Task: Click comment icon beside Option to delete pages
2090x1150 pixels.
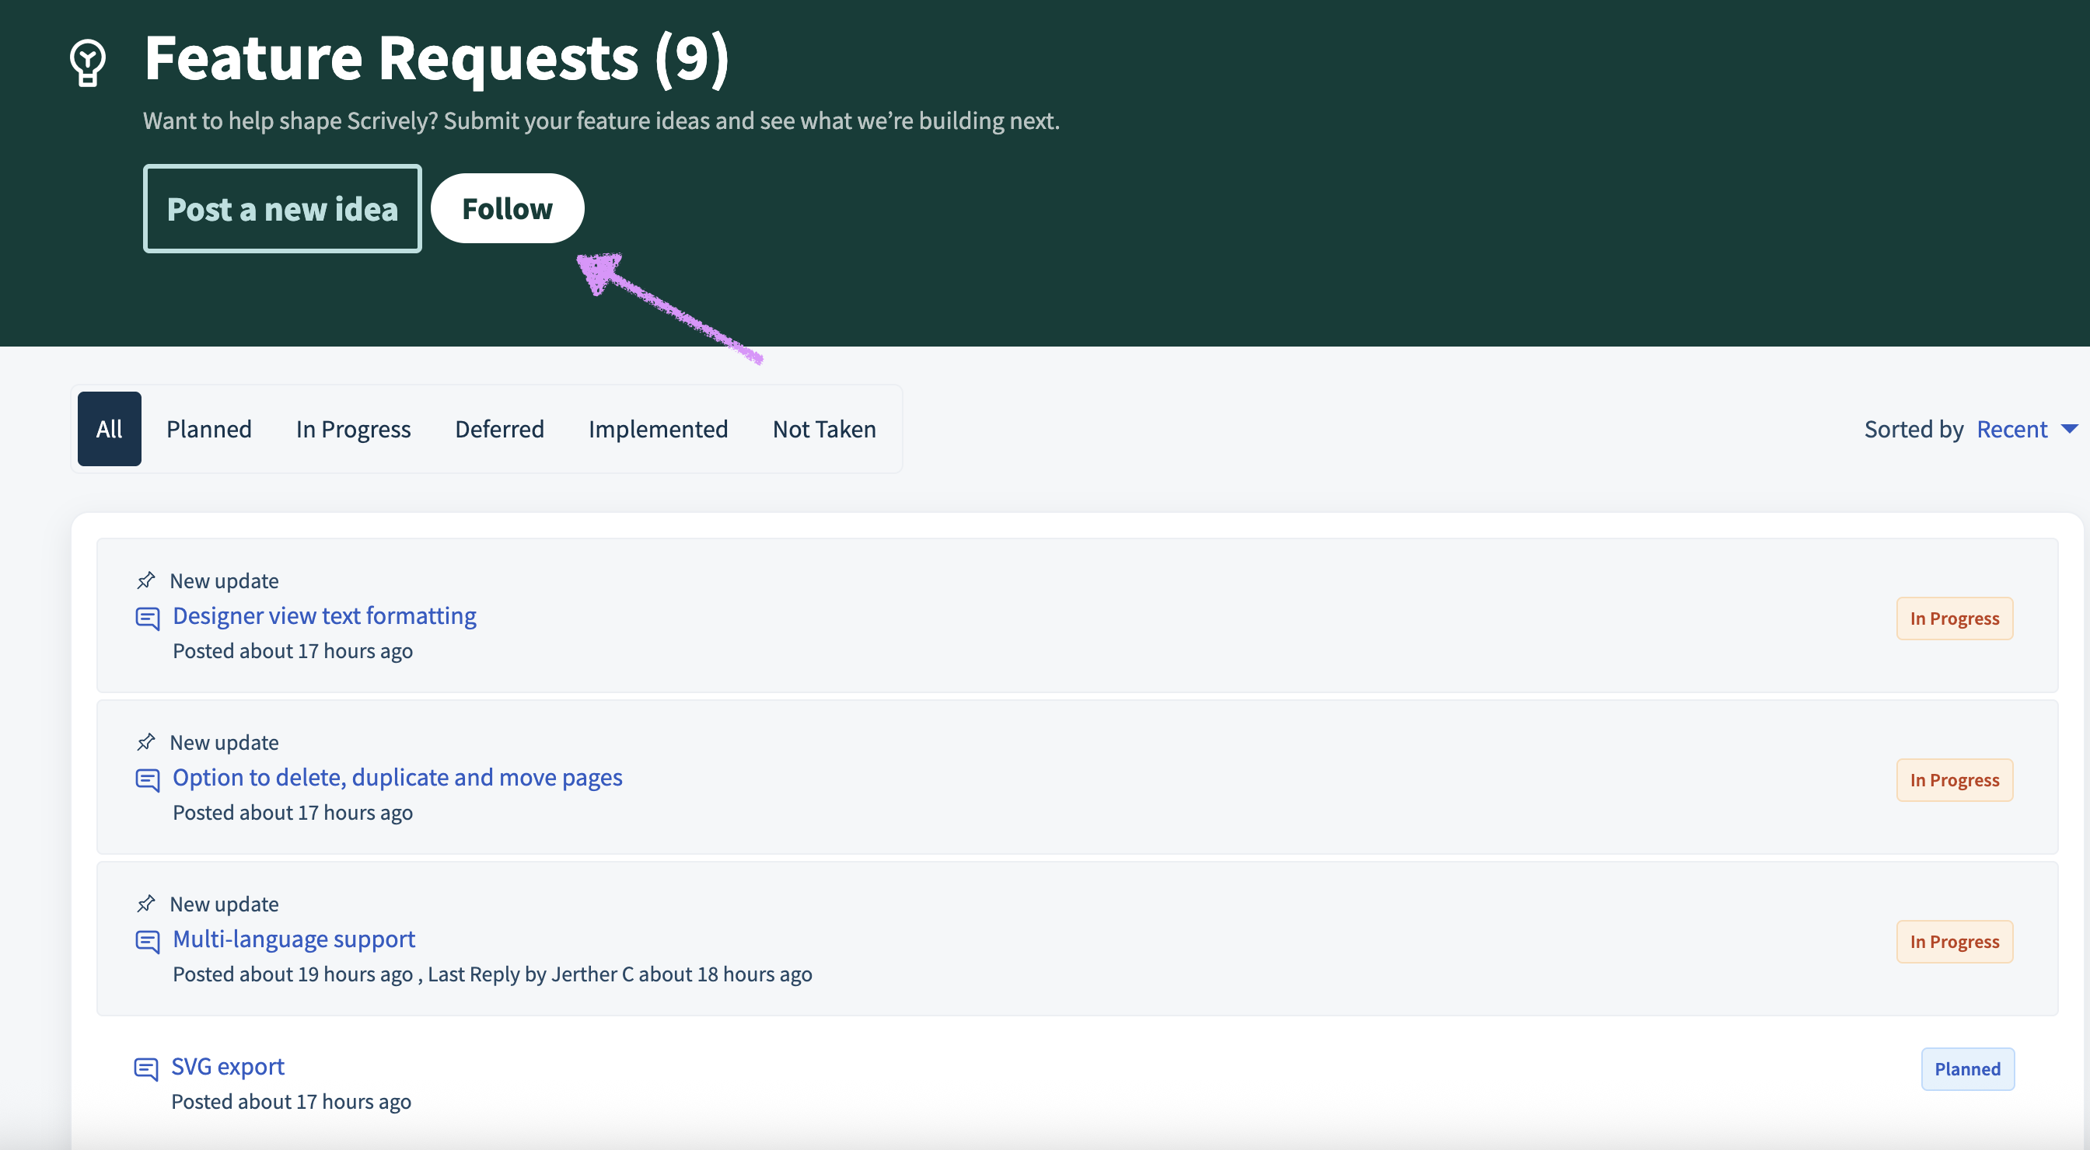Action: [147, 779]
